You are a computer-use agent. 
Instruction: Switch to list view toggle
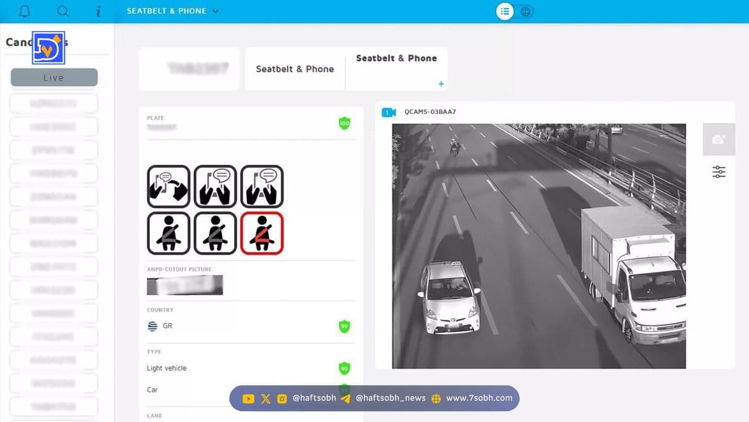pyautogui.click(x=505, y=11)
